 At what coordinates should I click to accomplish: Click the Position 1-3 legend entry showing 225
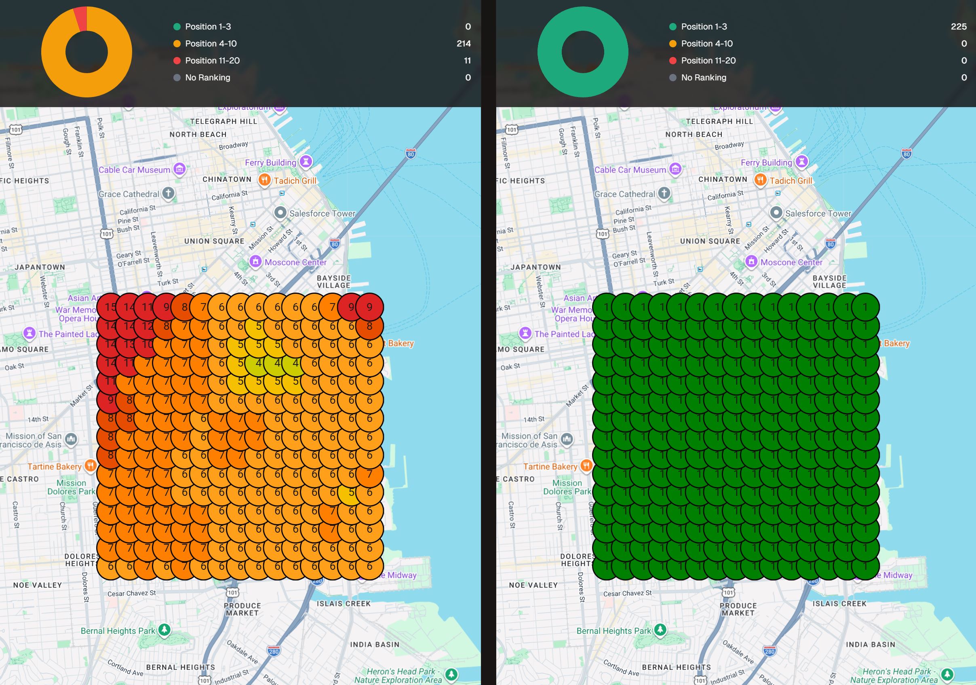pos(706,26)
